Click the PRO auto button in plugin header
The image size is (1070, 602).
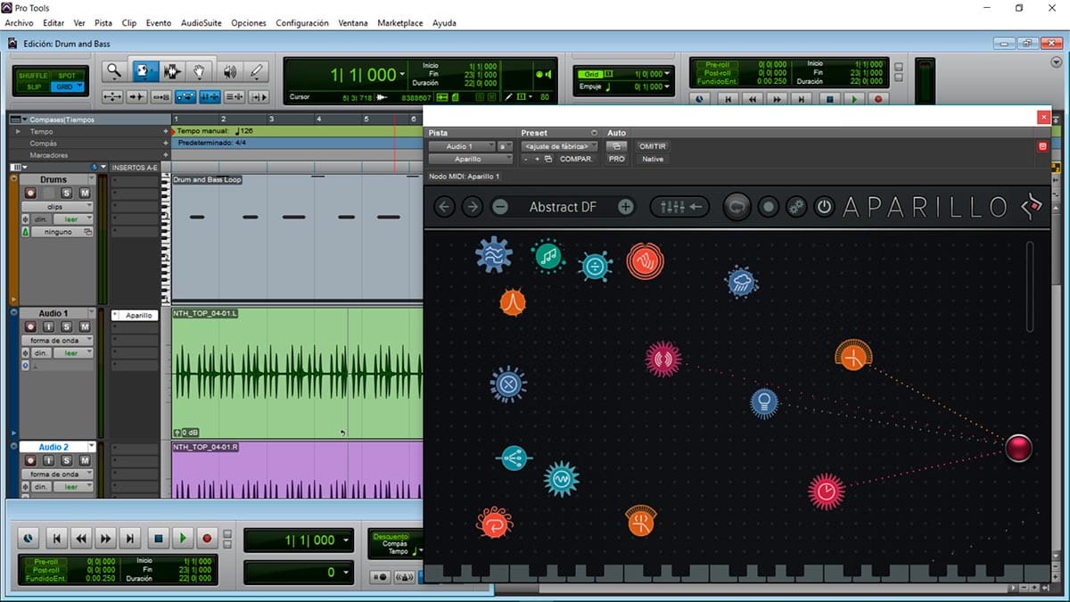616,159
